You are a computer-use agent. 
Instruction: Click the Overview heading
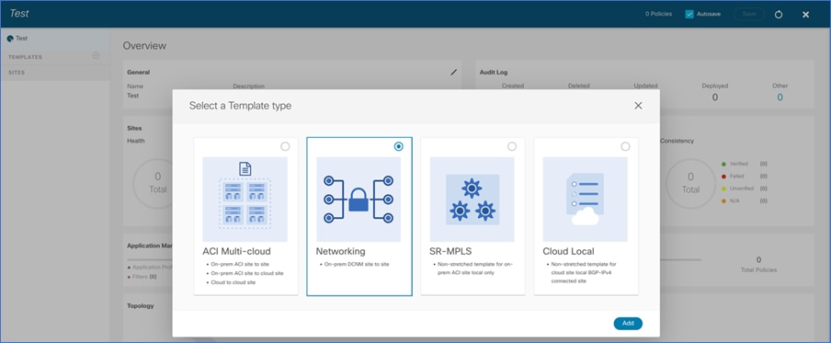[x=144, y=46]
